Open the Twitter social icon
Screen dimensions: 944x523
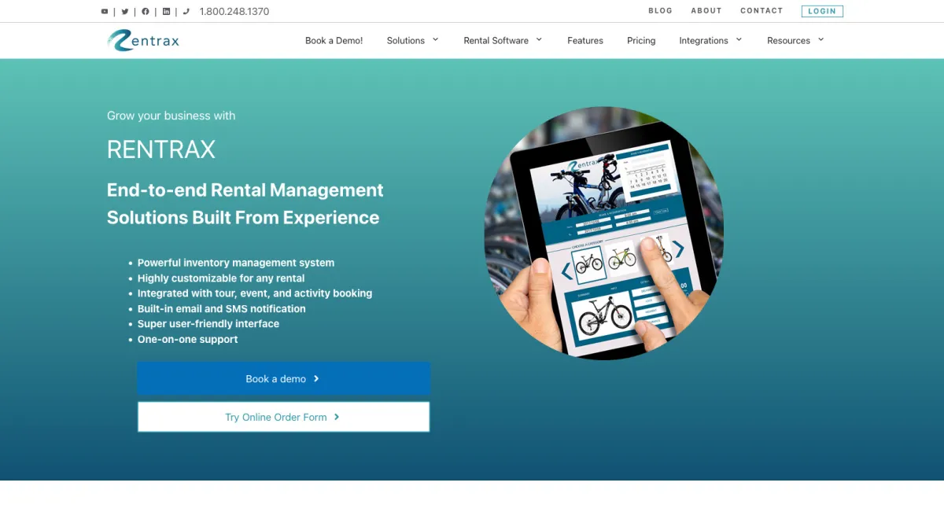pos(125,12)
